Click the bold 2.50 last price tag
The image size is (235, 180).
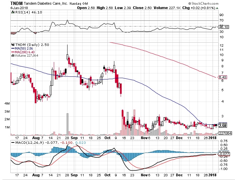click(x=223, y=126)
